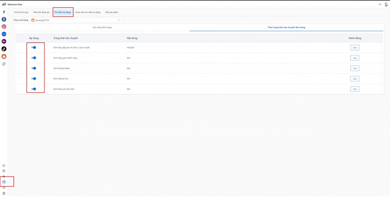The width and height of the screenshot is (390, 197).
Task: Open the TikTok channel in sidebar
Action: 4,49
